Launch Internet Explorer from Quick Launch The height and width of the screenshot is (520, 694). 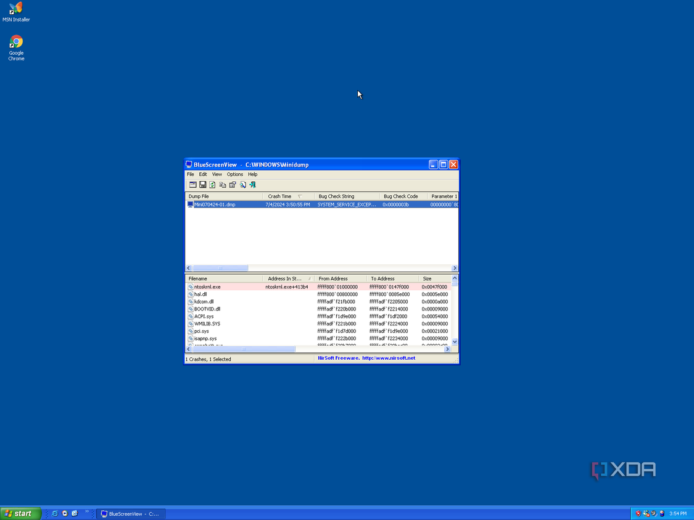[55, 513]
